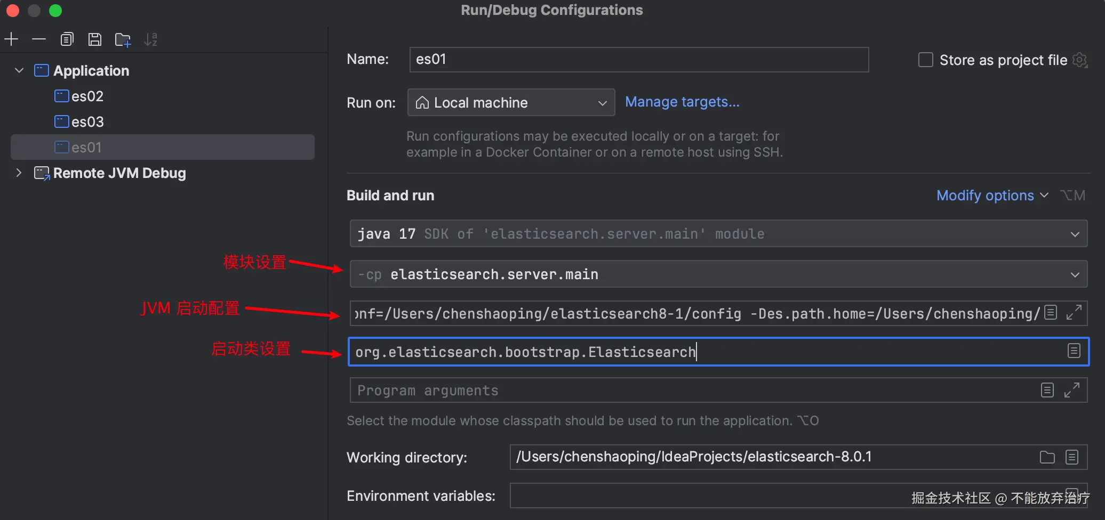This screenshot has width=1105, height=520.
Task: Enable Store as project file checkbox
Action: 926,60
